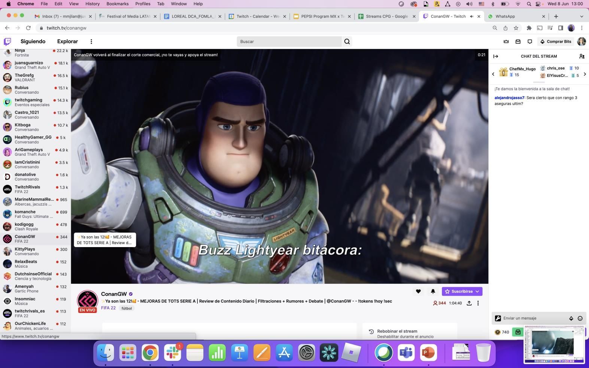Viewport: 589px width, 368px height.
Task: Click the green claim bonus chest button
Action: tap(518, 332)
